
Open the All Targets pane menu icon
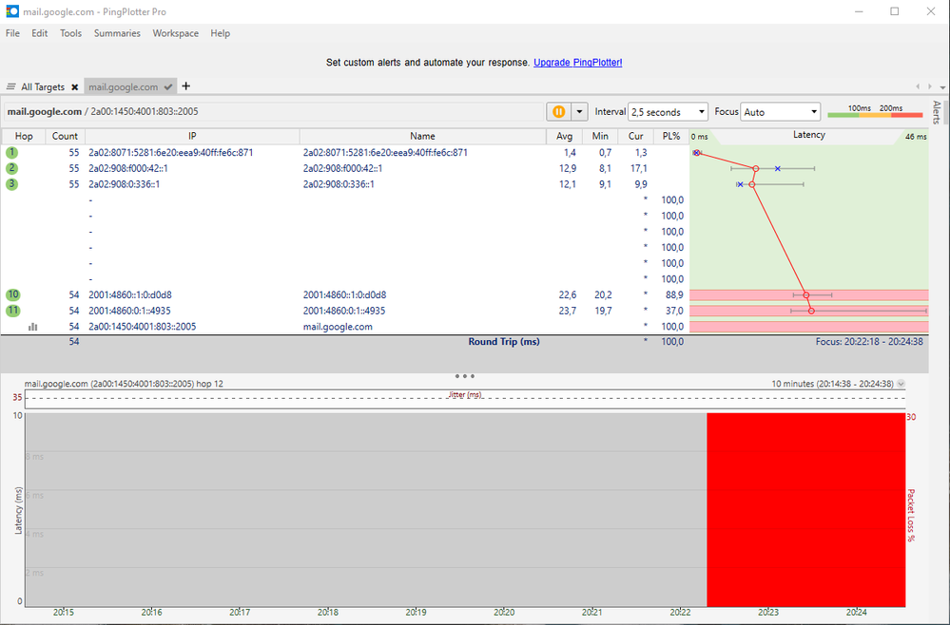pyautogui.click(x=10, y=85)
